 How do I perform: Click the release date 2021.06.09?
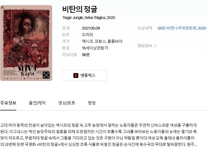point(91,28)
